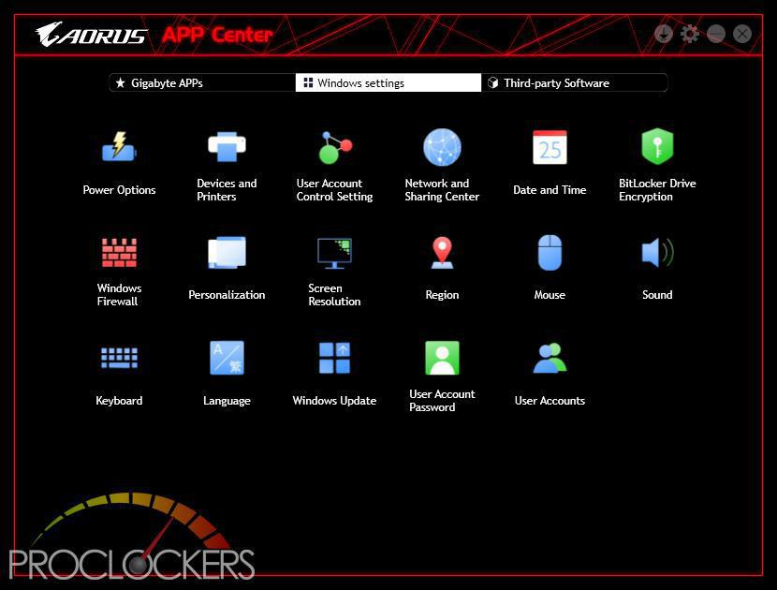Click the "Date and Time" label
The height and width of the screenshot is (590, 777).
coord(550,190)
